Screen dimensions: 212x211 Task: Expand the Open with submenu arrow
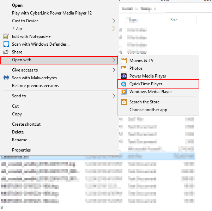point(114,60)
